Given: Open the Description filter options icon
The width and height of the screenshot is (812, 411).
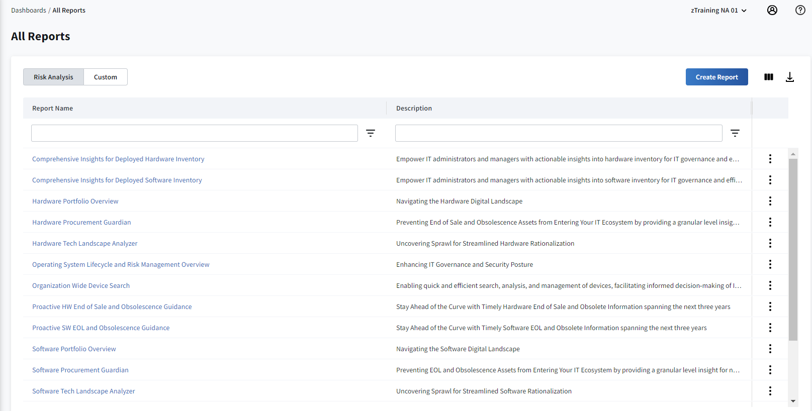Looking at the screenshot, I should coord(735,133).
